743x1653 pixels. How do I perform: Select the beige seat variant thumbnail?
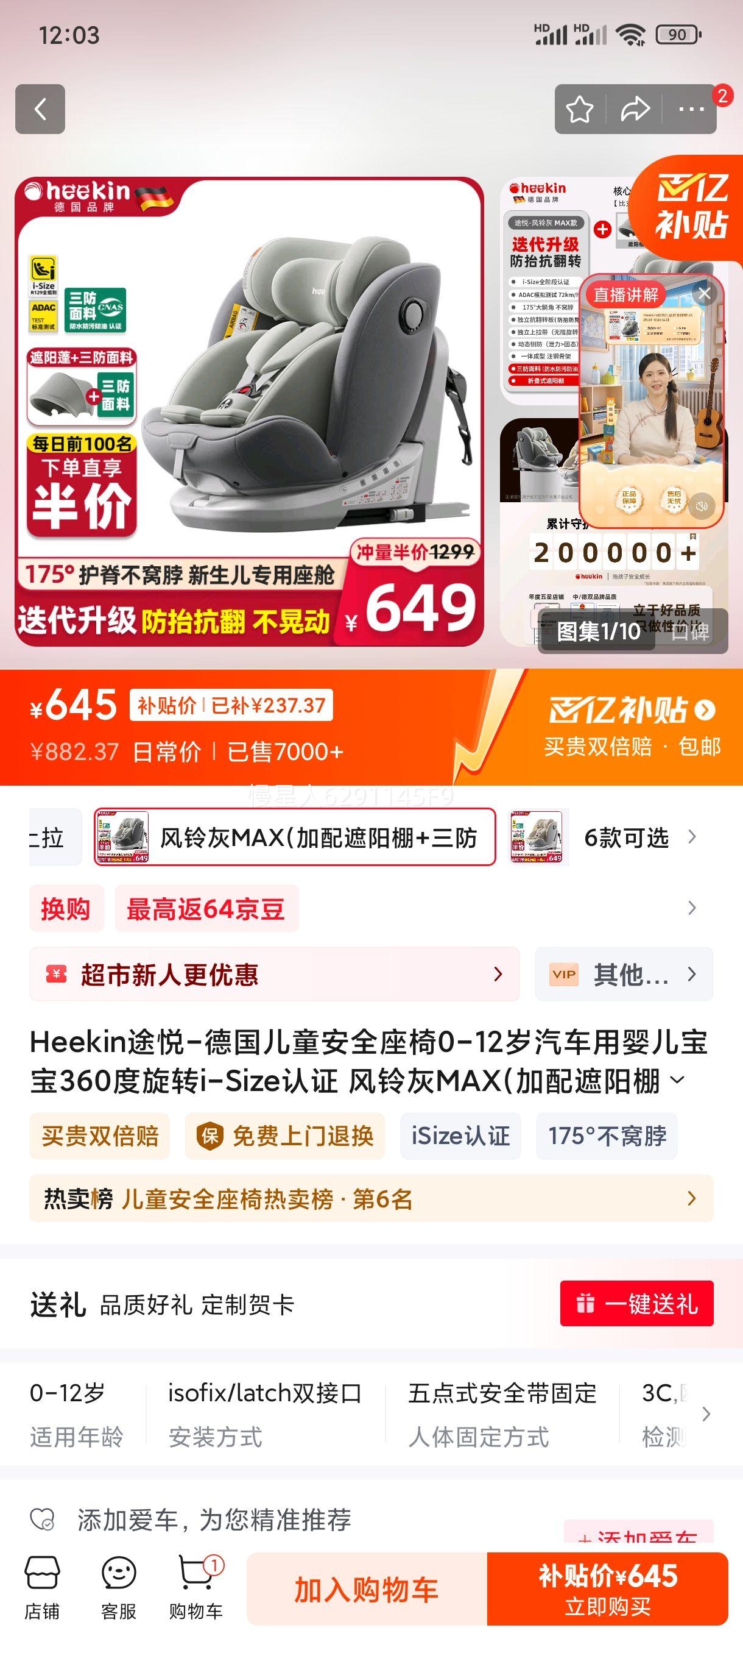pyautogui.click(x=538, y=837)
